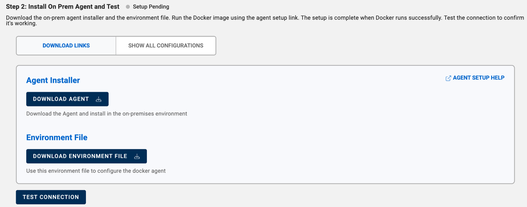
Task: Open the Agent Setup Help link
Action: 478,78
